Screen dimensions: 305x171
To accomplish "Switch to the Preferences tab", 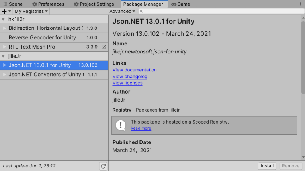I will click(48, 4).
